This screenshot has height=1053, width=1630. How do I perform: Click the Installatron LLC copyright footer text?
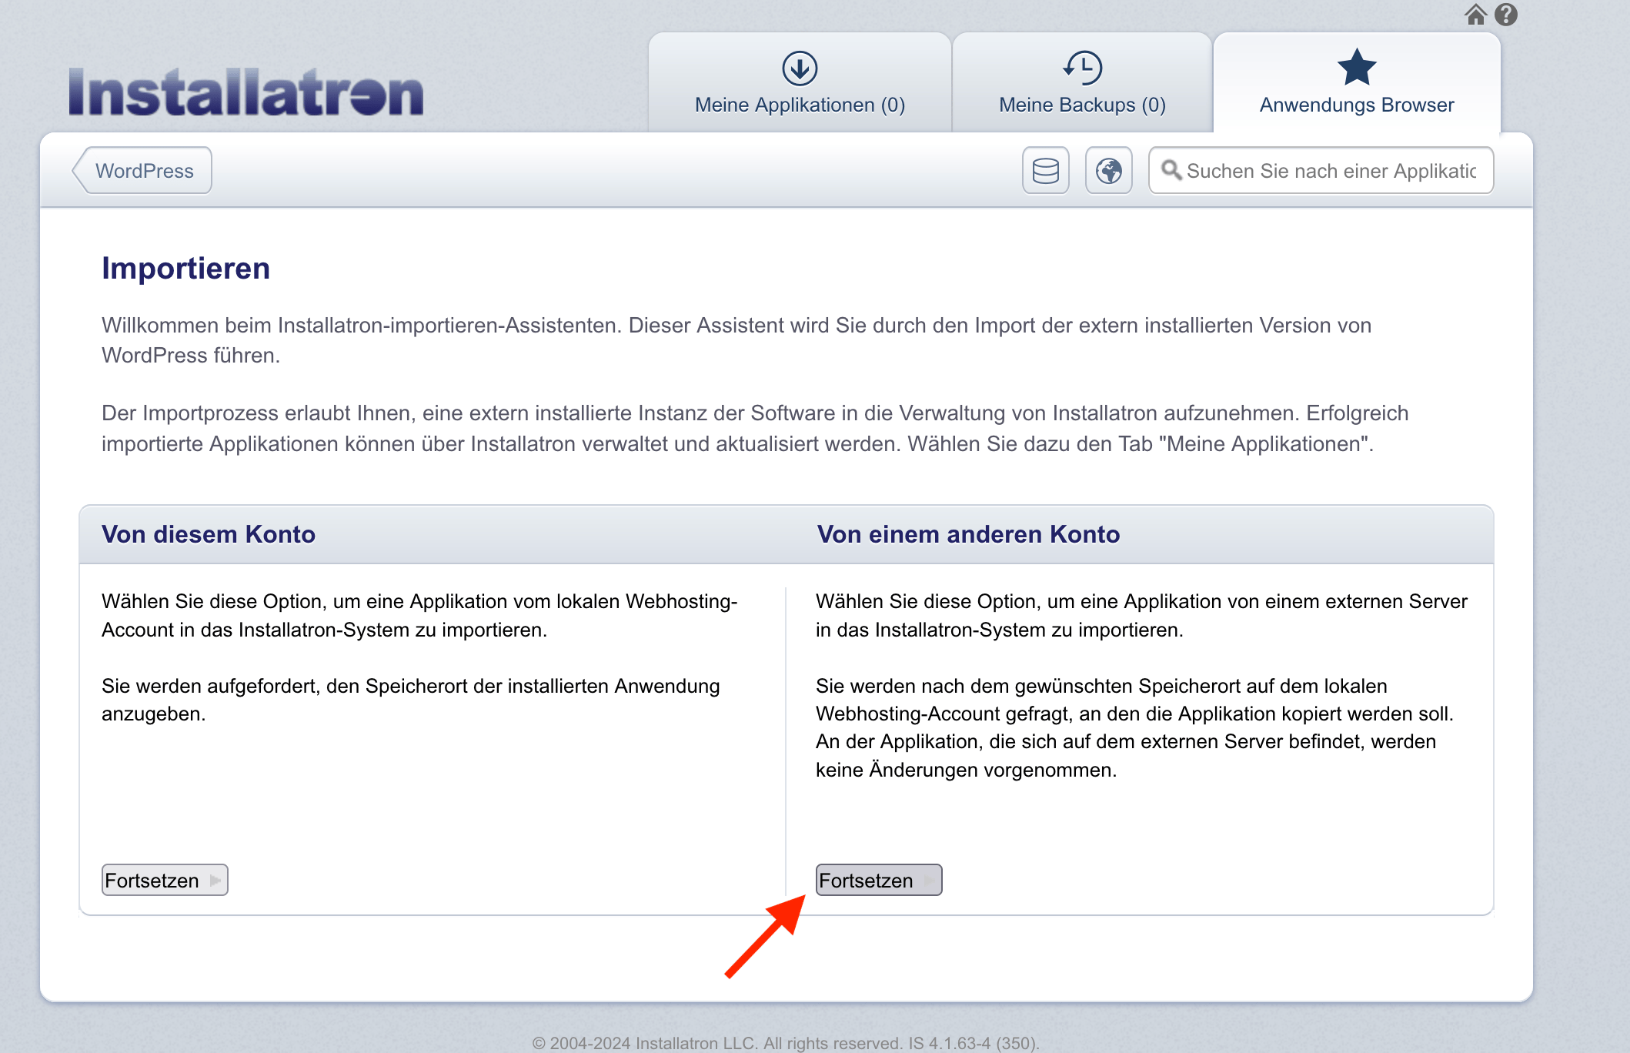pos(786,1043)
